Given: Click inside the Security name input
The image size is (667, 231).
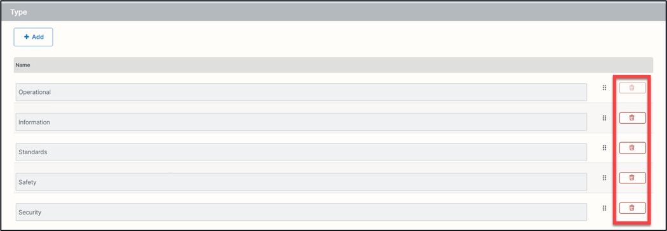Looking at the screenshot, I should (301, 212).
